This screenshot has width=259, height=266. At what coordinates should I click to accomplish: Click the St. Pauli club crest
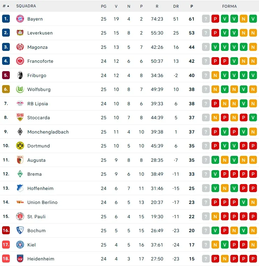(x=20, y=216)
